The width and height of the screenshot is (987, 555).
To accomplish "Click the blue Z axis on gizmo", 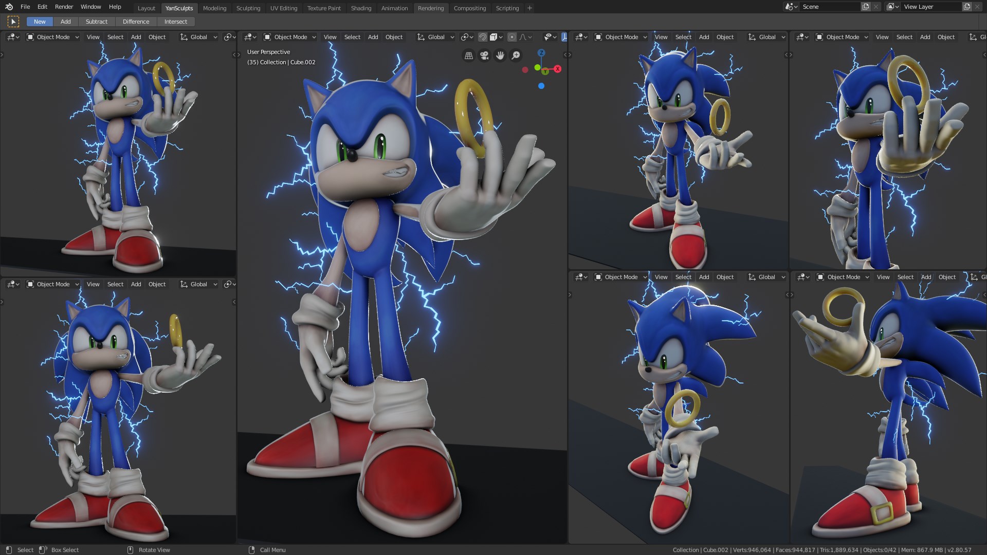I will pyautogui.click(x=541, y=53).
